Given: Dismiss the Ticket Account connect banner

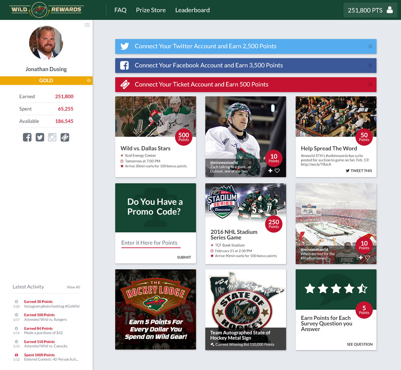Looking at the screenshot, I should click(x=370, y=84).
